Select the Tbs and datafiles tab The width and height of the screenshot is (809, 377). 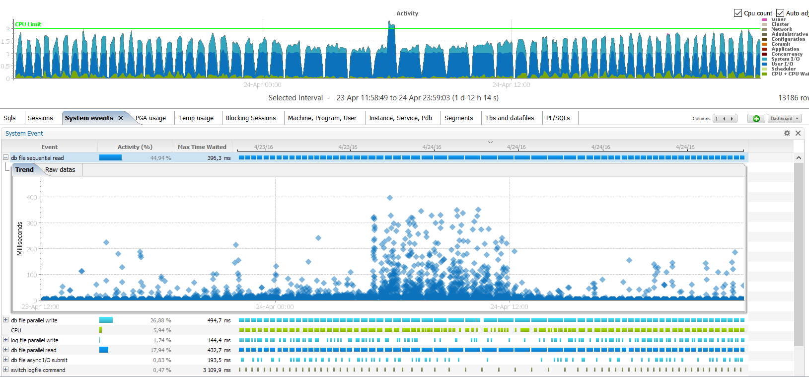[x=510, y=118]
